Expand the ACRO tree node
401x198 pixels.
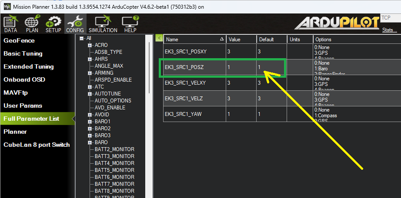[90, 45]
